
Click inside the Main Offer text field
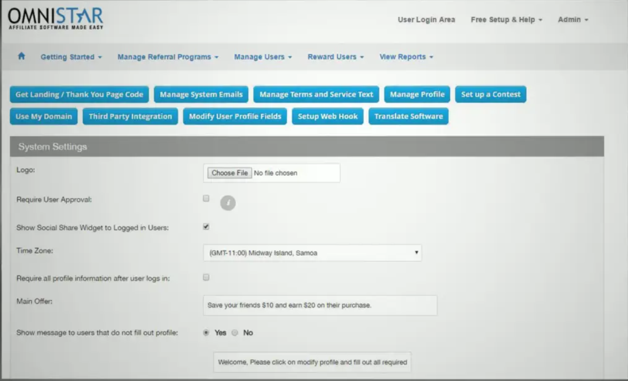click(319, 305)
